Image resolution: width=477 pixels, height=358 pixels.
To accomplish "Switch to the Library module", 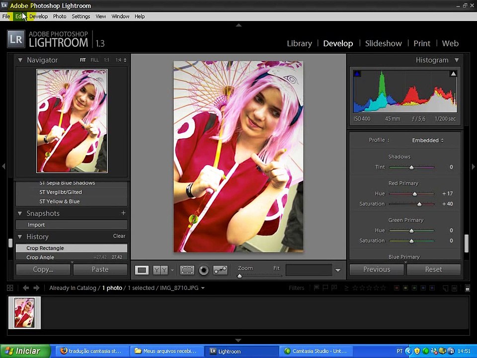I will (299, 44).
